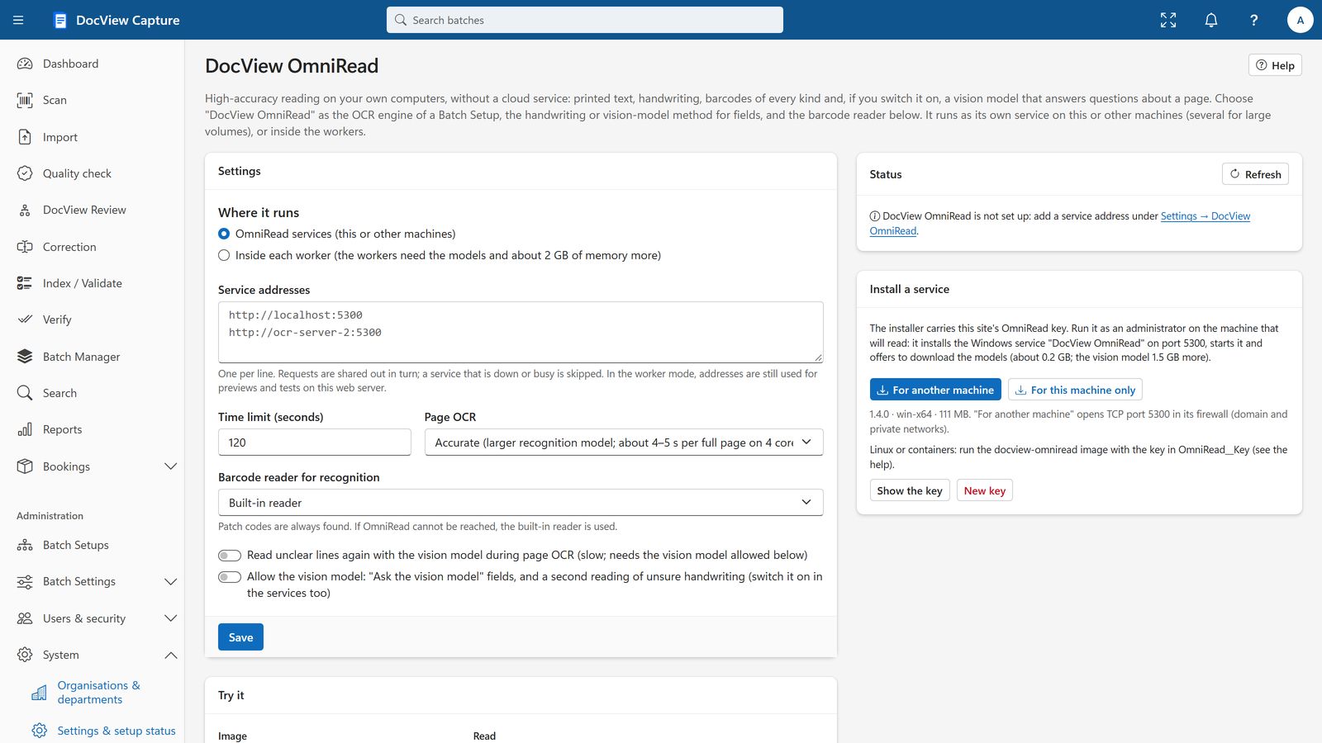Generate a New key
Image resolution: width=1322 pixels, height=743 pixels.
point(985,490)
